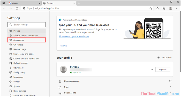Open Reset settings section
The width and height of the screenshot is (181, 97).
[x=27, y=91]
